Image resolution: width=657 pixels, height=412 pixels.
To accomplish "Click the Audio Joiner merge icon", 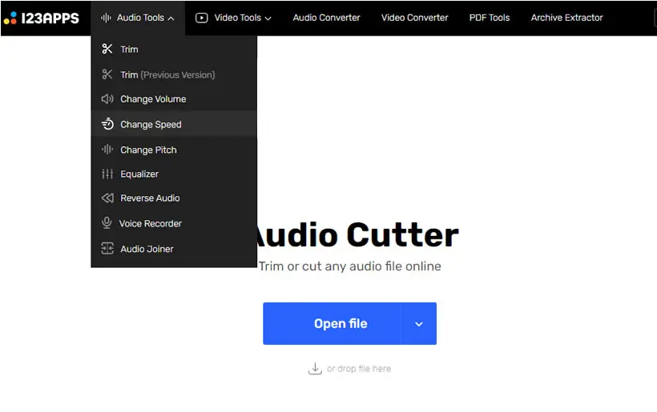I will (x=107, y=249).
